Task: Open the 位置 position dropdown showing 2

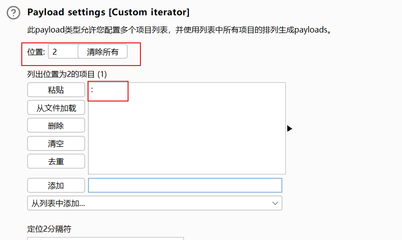Action: 62,52
